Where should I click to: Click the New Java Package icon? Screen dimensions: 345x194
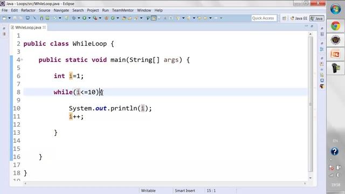click(107, 18)
